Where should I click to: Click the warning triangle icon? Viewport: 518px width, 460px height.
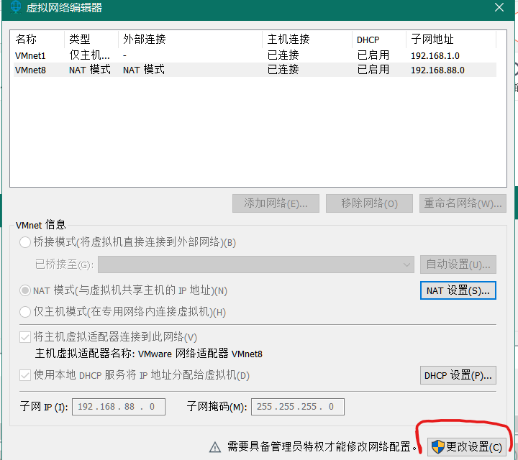pos(215,447)
